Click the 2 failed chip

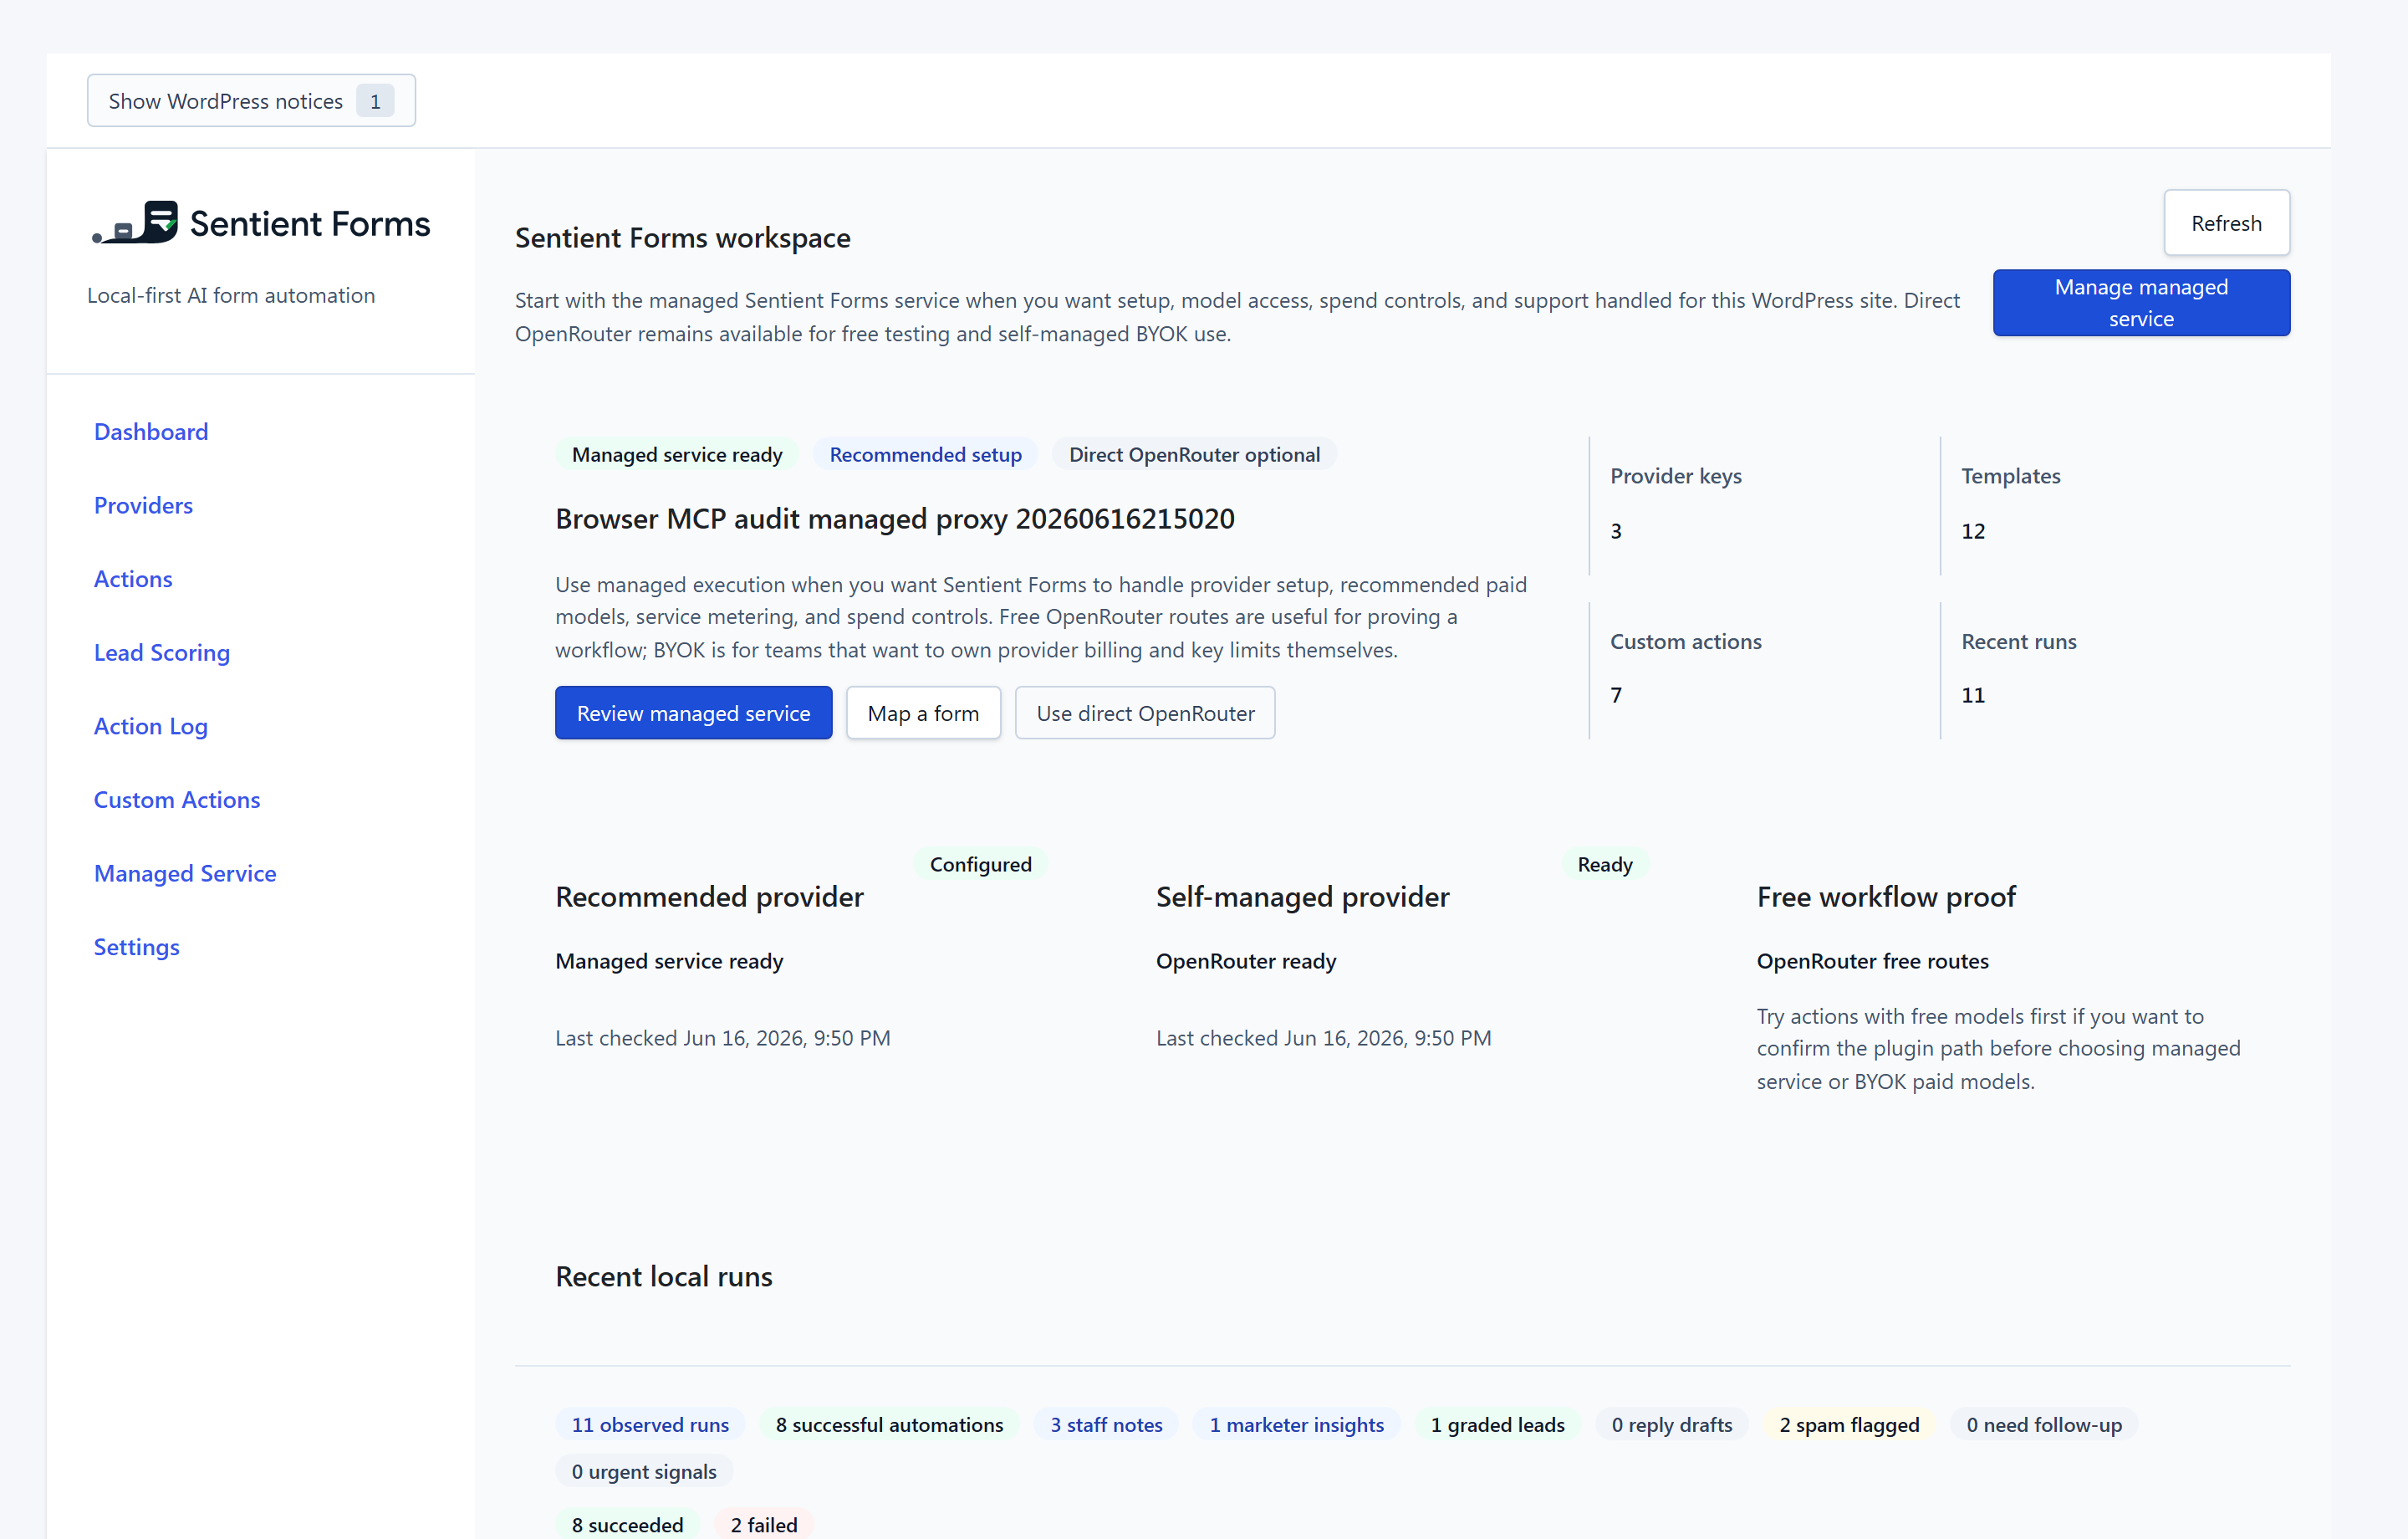(764, 1524)
